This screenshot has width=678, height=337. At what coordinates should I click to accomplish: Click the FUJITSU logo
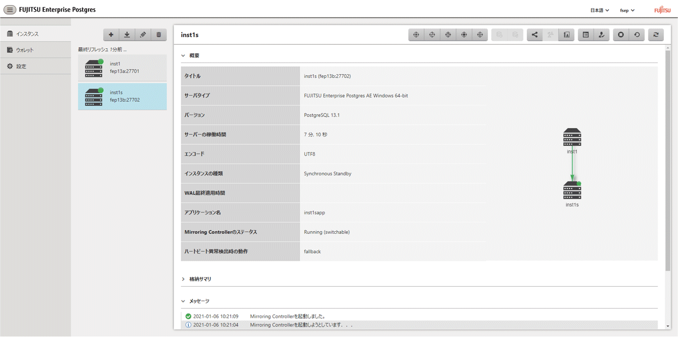[662, 10]
